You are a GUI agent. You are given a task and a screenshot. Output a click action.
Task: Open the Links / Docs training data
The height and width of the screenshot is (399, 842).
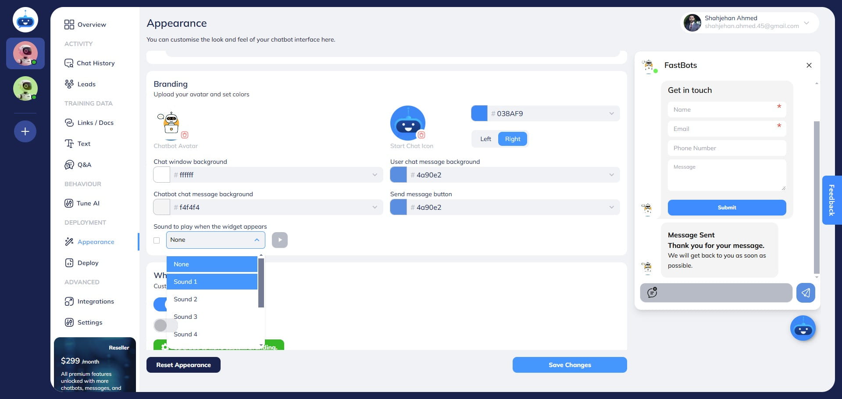tap(95, 123)
